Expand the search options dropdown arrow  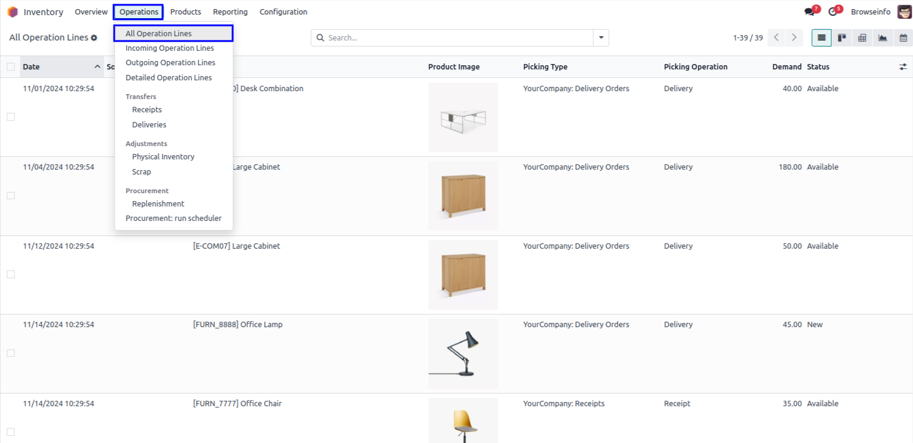(x=601, y=37)
